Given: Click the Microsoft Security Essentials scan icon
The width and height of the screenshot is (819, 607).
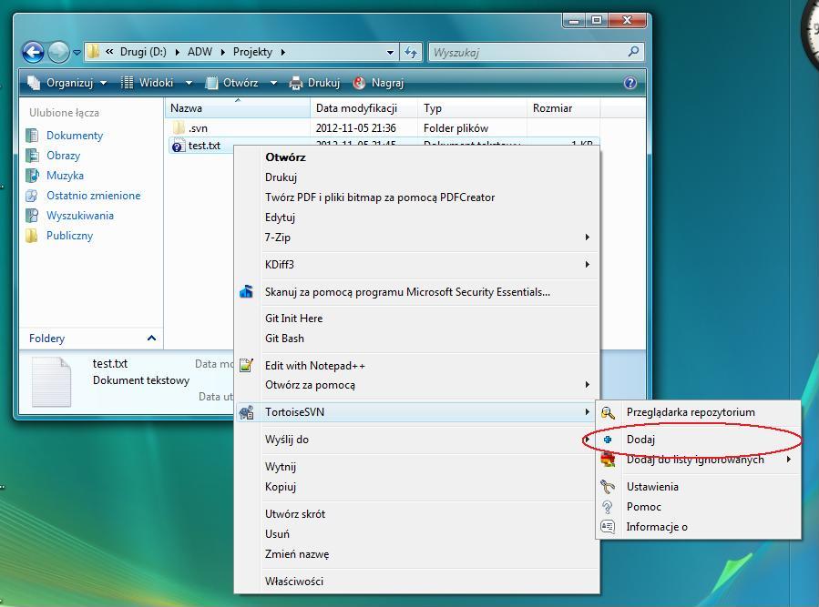Looking at the screenshot, I should (246, 292).
